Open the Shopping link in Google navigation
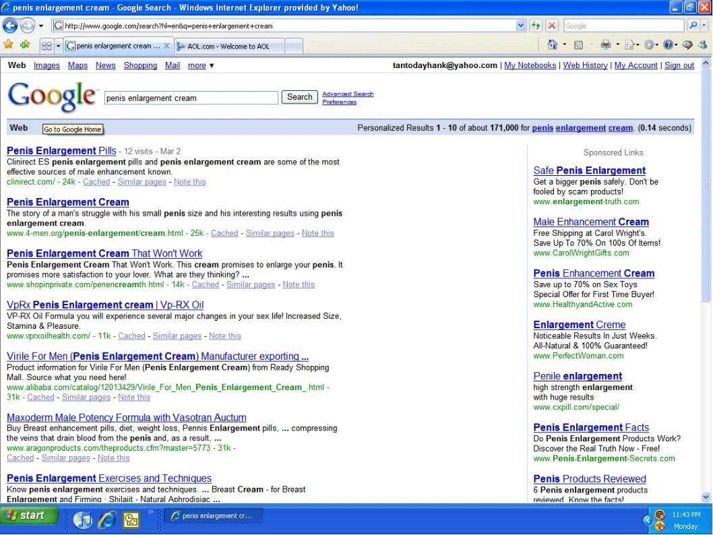Screen dimensions: 713x535 click(x=140, y=65)
